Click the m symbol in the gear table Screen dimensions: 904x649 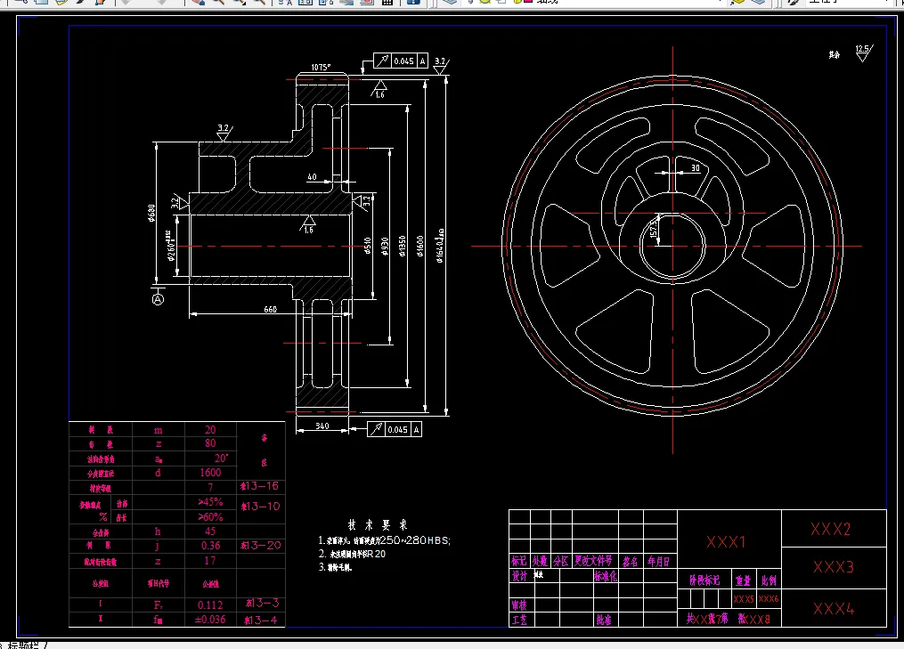click(158, 430)
